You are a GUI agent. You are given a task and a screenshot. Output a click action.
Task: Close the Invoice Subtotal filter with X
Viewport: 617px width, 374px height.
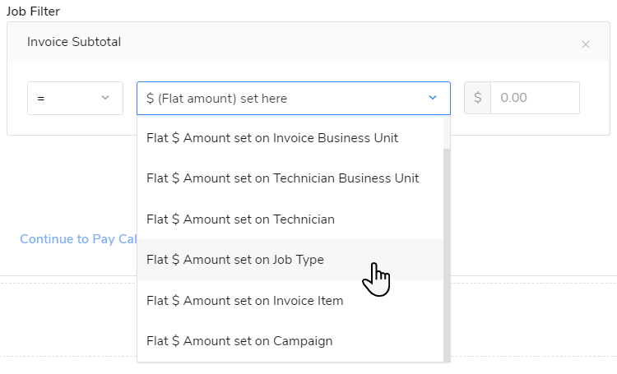586,44
